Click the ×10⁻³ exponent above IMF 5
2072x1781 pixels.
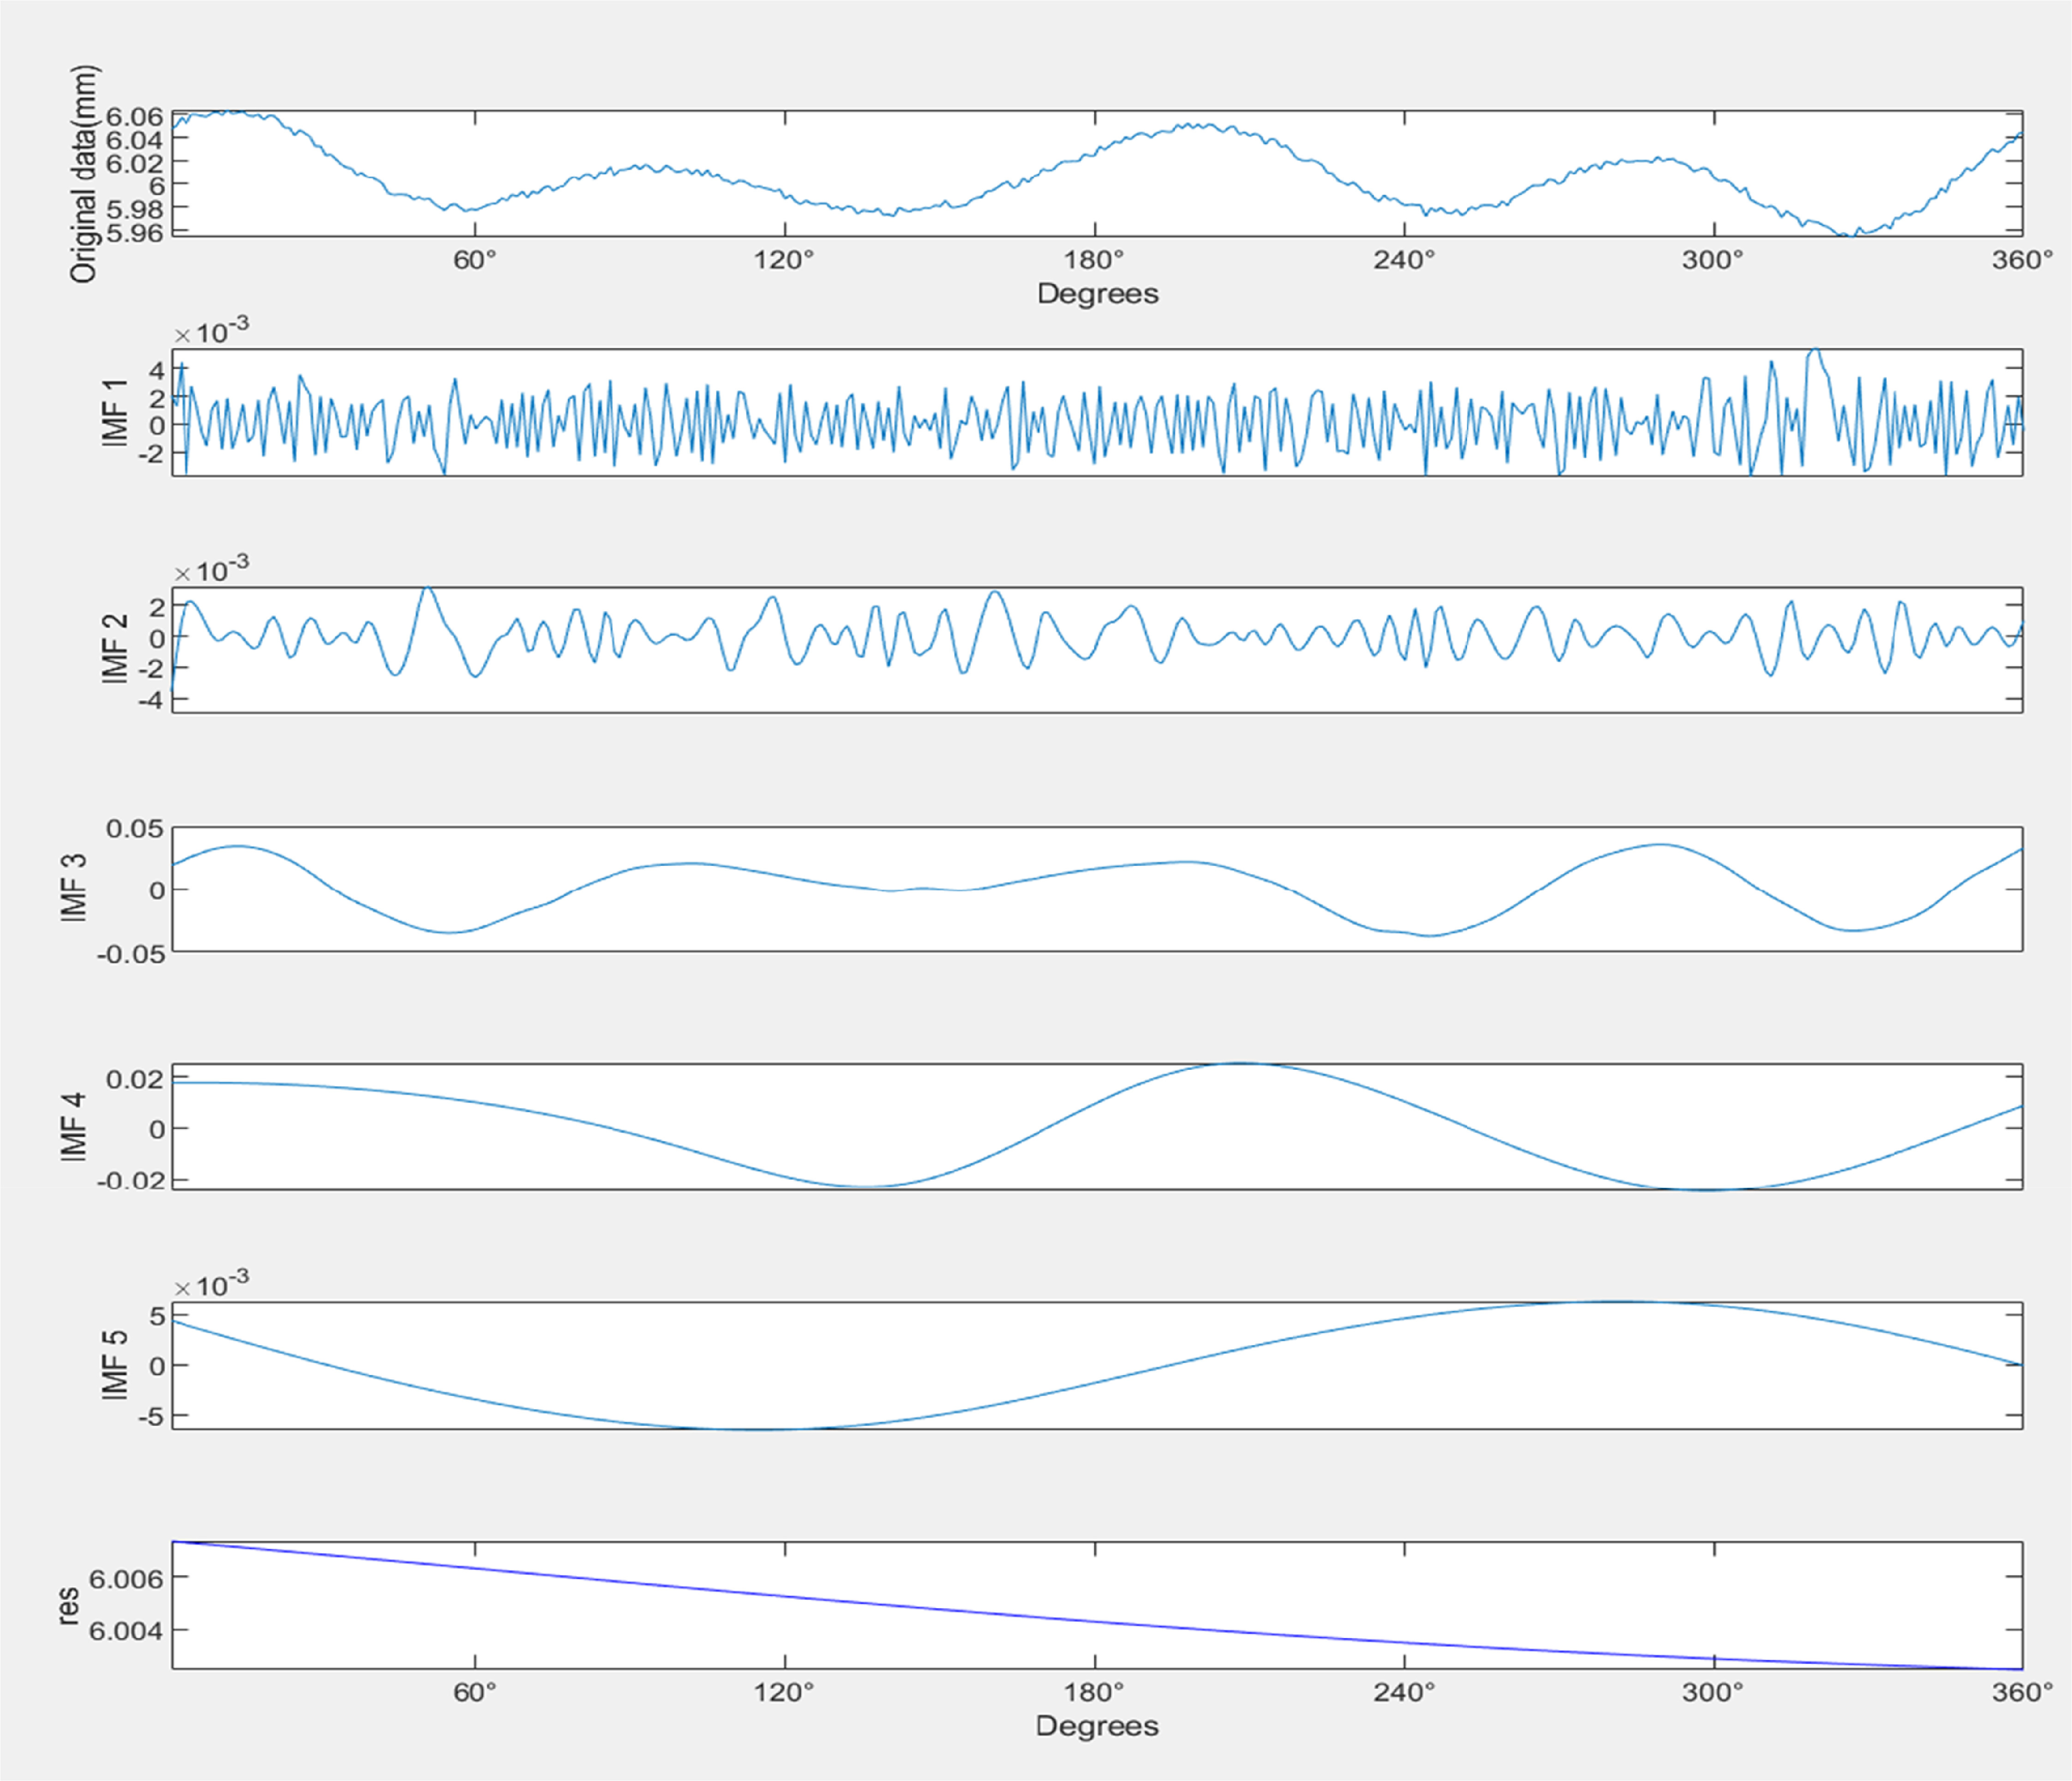coord(212,1282)
